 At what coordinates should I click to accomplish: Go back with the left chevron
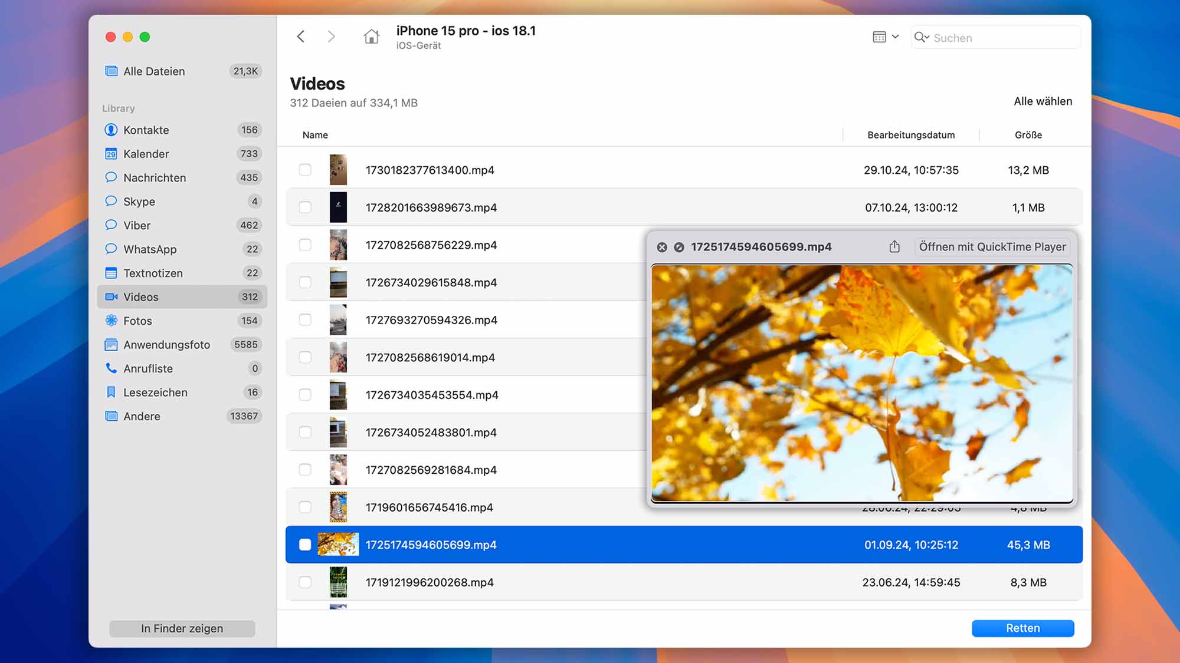click(301, 37)
